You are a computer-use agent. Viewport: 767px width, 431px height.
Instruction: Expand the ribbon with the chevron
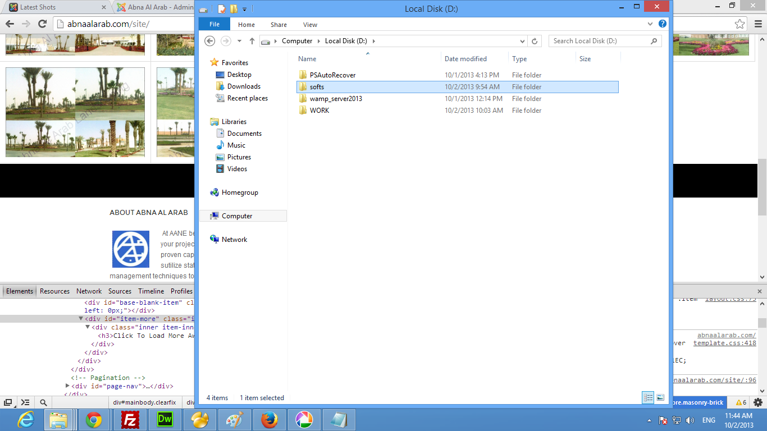pyautogui.click(x=650, y=24)
